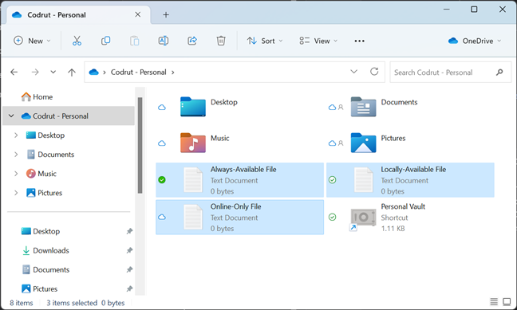
Task: Go back with the left arrow
Action: (14, 73)
